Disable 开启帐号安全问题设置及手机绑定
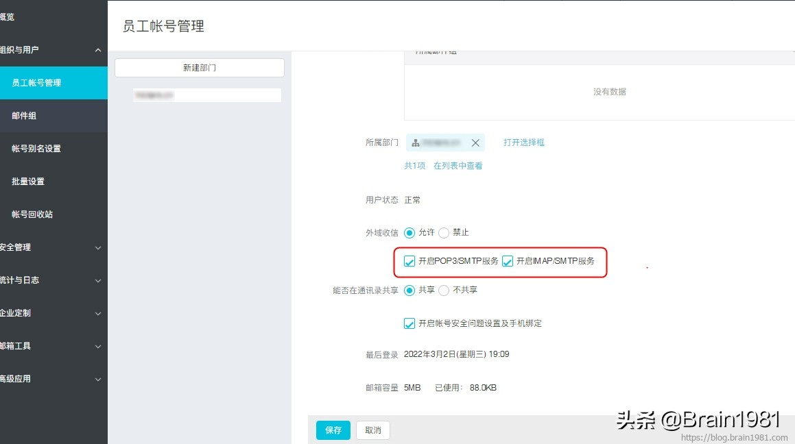The height and width of the screenshot is (444, 795). click(410, 323)
